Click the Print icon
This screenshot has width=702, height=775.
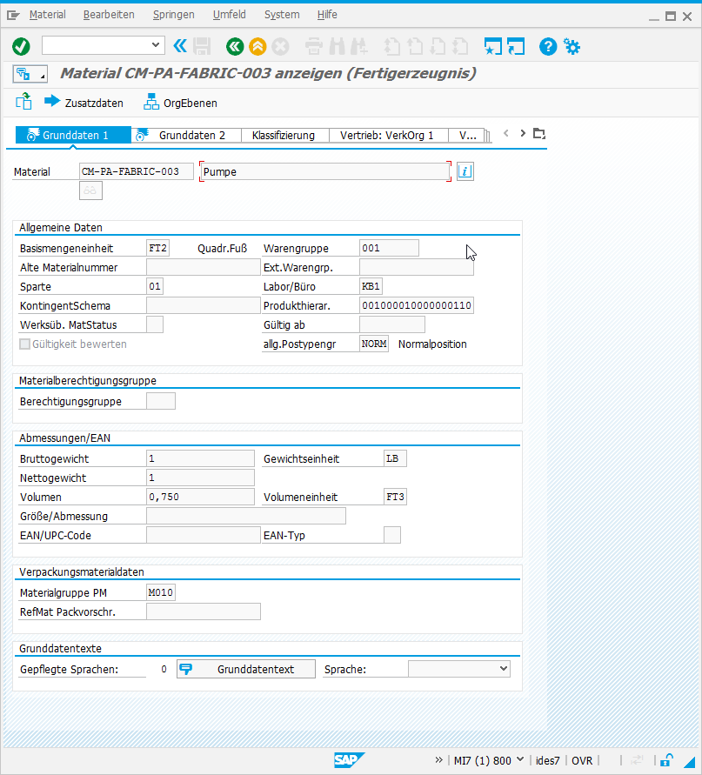click(313, 46)
